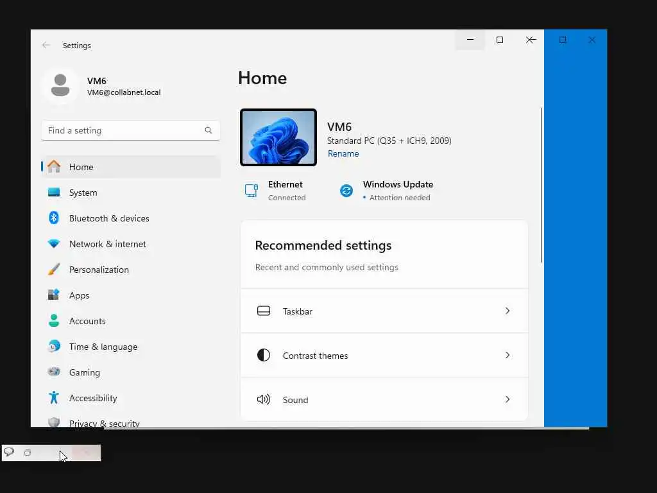Open the Sound label

(295, 401)
